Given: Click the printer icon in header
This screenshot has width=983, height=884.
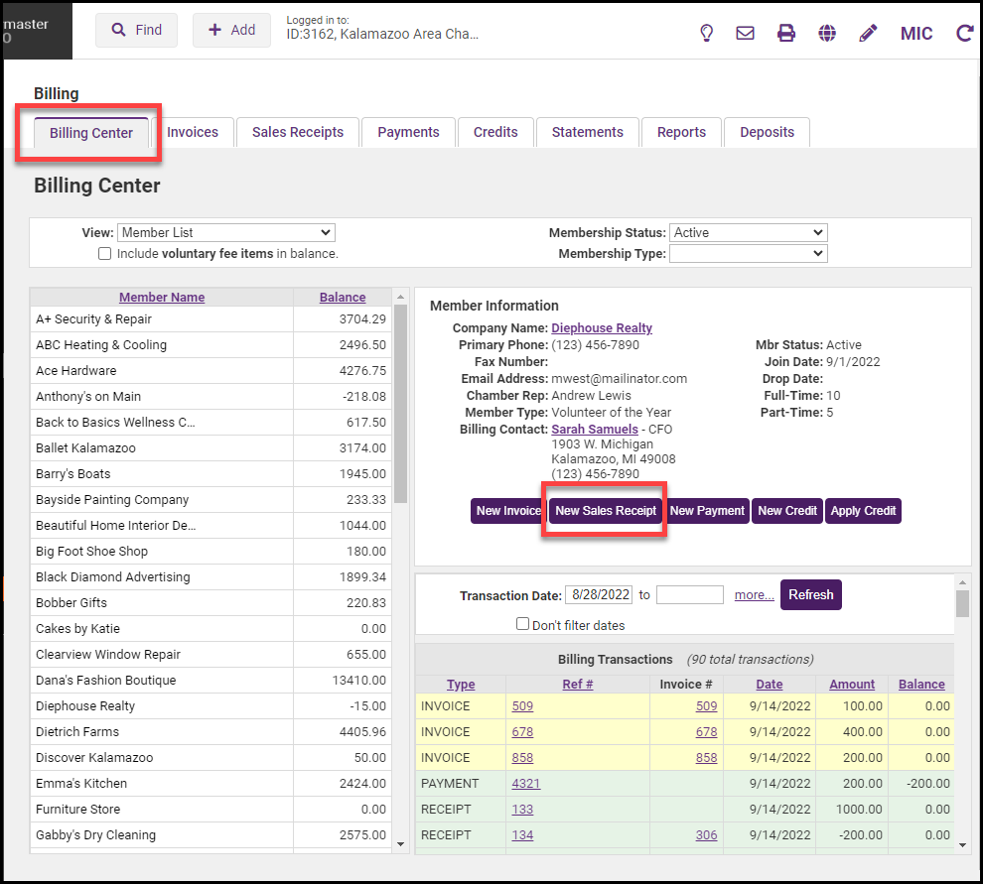Looking at the screenshot, I should pyautogui.click(x=786, y=33).
